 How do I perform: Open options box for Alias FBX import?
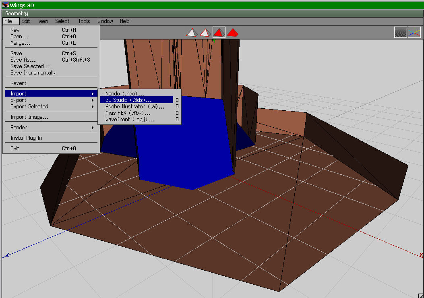(x=177, y=113)
